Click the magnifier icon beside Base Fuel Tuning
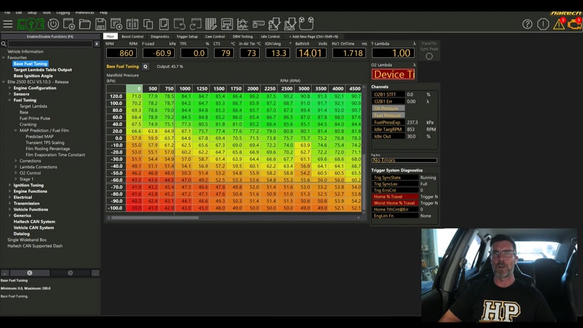Screen dimensions: 583x328 tap(146, 67)
